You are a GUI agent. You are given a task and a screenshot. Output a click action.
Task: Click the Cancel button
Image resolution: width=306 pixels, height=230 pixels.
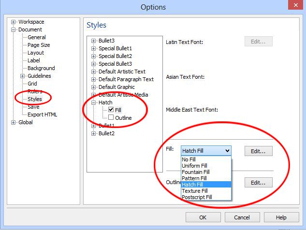(x=242, y=217)
